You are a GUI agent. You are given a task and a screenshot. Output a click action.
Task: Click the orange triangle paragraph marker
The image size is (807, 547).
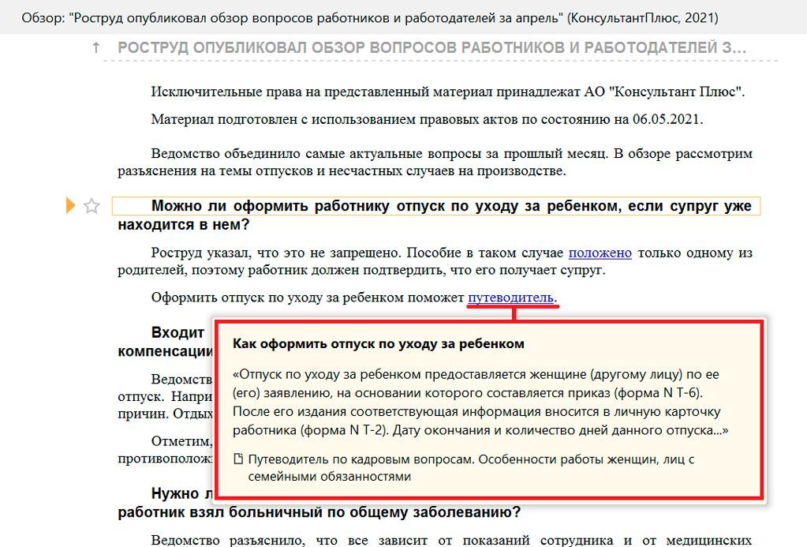point(71,206)
